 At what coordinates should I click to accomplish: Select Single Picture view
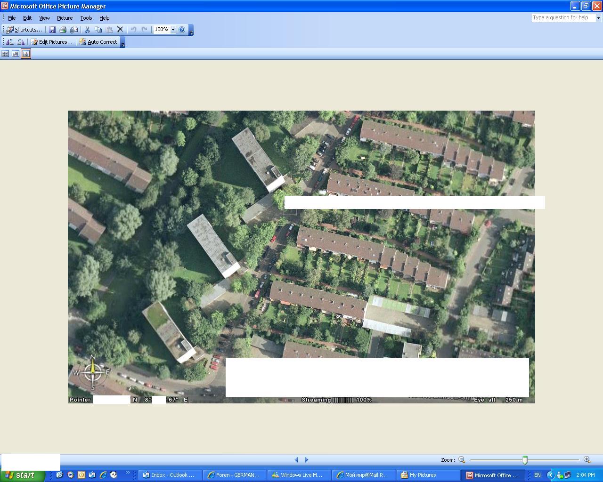[x=26, y=54]
